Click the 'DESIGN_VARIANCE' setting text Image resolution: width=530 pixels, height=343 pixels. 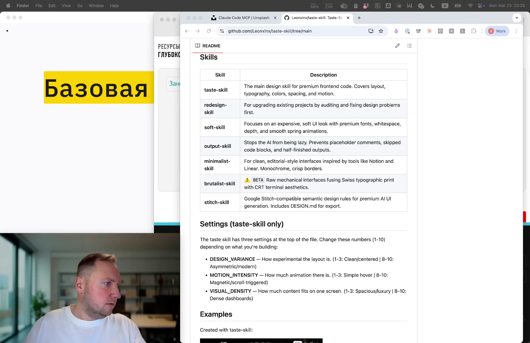click(x=232, y=259)
